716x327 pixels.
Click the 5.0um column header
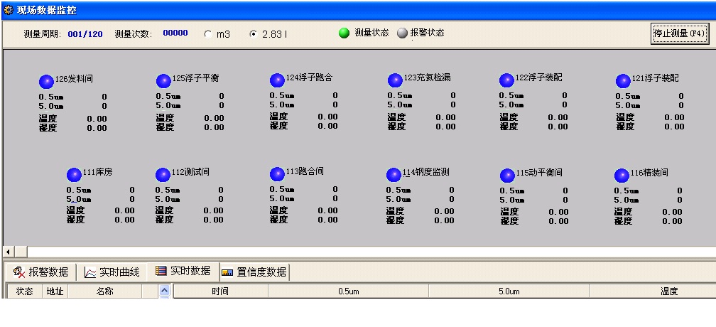[509, 291]
